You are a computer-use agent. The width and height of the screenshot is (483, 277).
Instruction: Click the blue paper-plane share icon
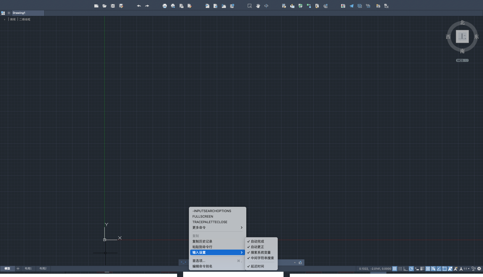(x=351, y=6)
